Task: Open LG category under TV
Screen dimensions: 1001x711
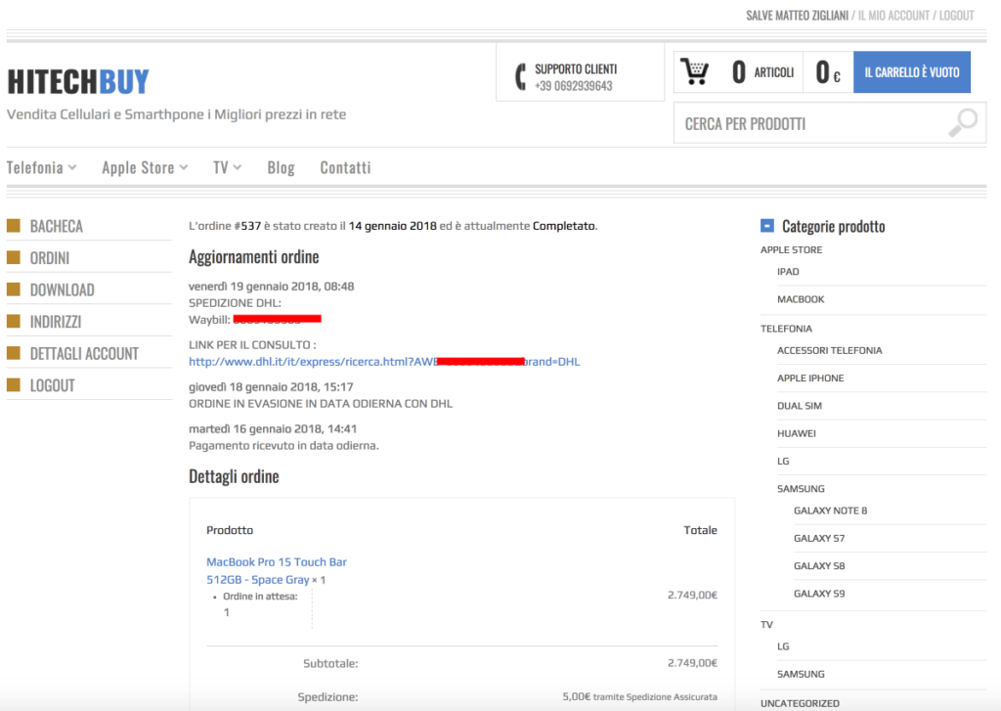Action: click(783, 646)
